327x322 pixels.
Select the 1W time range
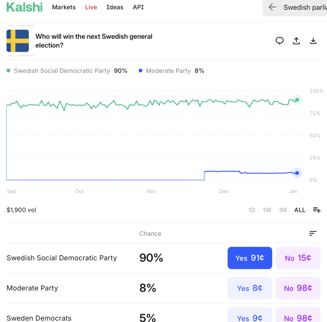click(267, 210)
